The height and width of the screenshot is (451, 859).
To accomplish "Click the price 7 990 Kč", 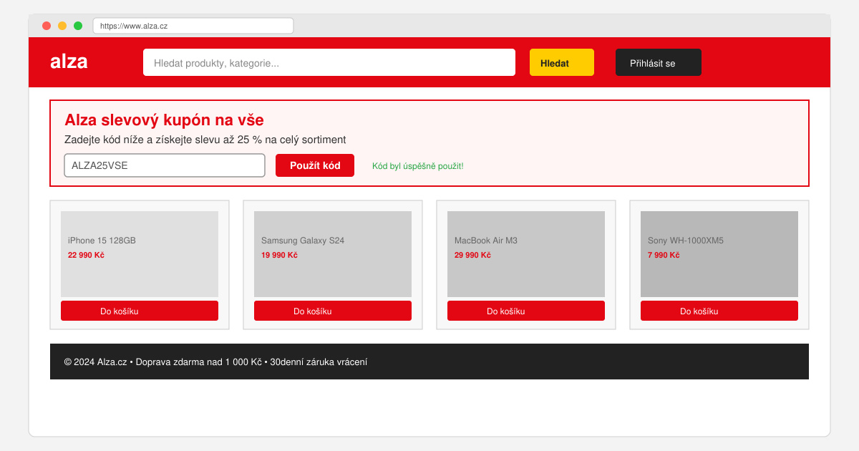I will coord(664,255).
